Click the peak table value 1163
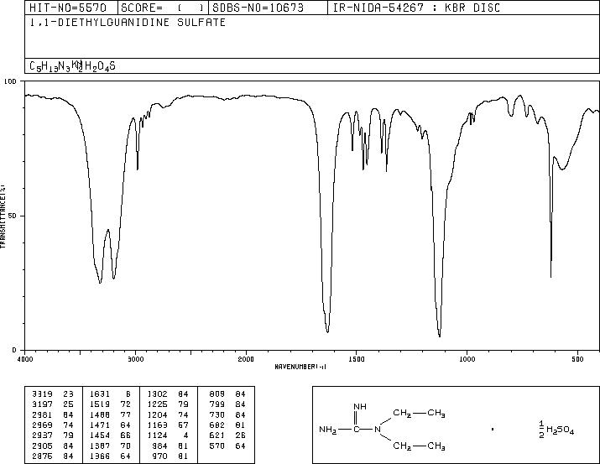 [x=157, y=425]
